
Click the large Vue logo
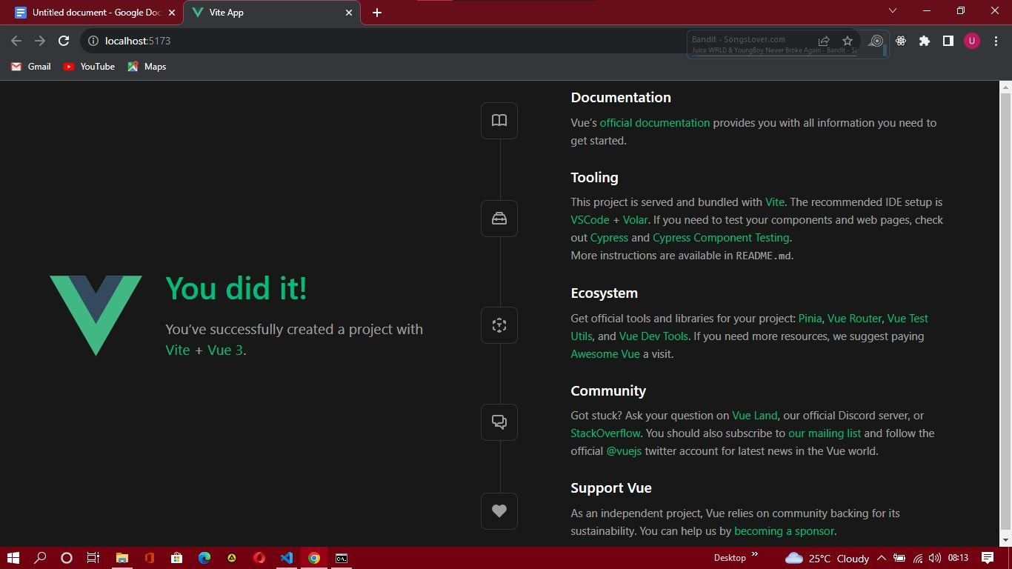click(x=96, y=316)
